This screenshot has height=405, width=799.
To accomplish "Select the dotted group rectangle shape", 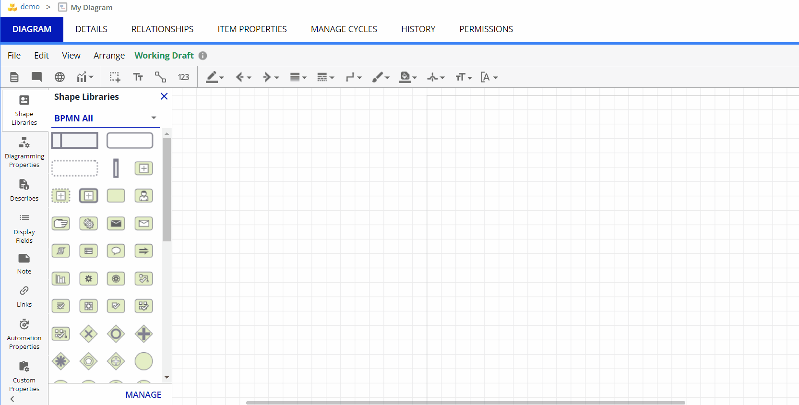I will coord(75,168).
